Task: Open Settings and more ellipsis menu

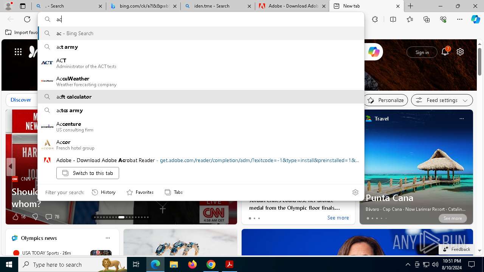Action: tap(460, 19)
